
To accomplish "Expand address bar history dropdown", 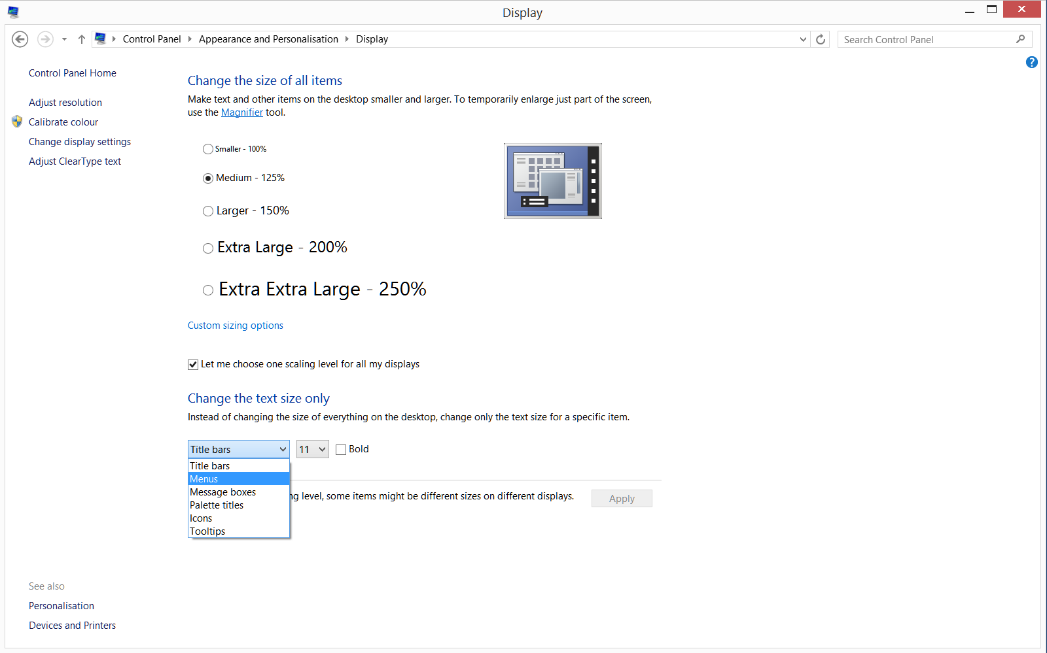I will tap(803, 39).
